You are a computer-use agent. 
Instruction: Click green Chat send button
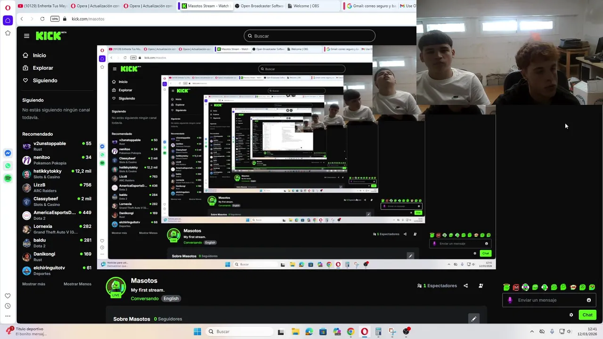point(587,315)
